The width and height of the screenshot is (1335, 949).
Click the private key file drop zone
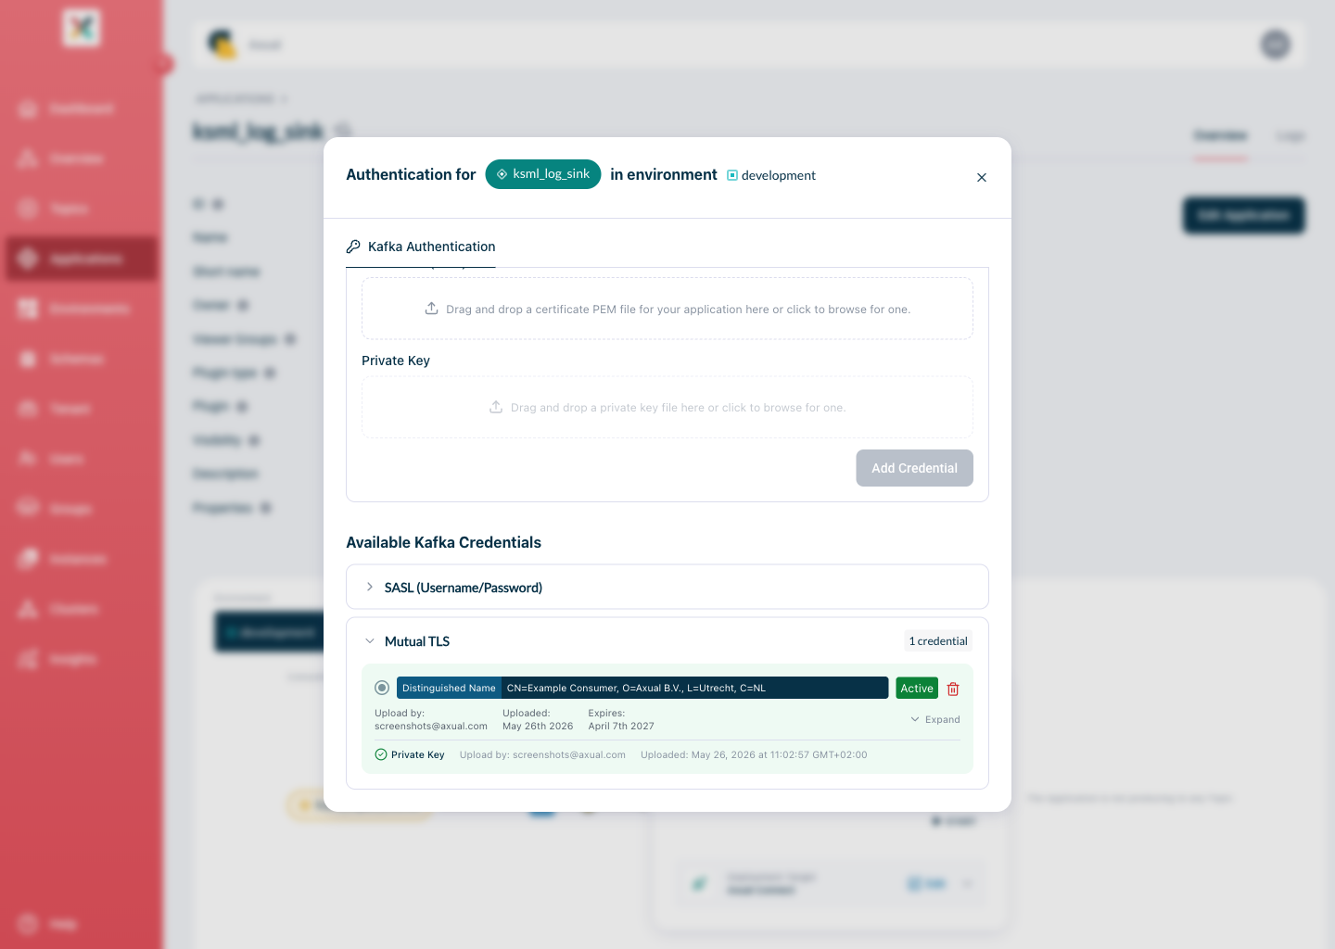667,407
